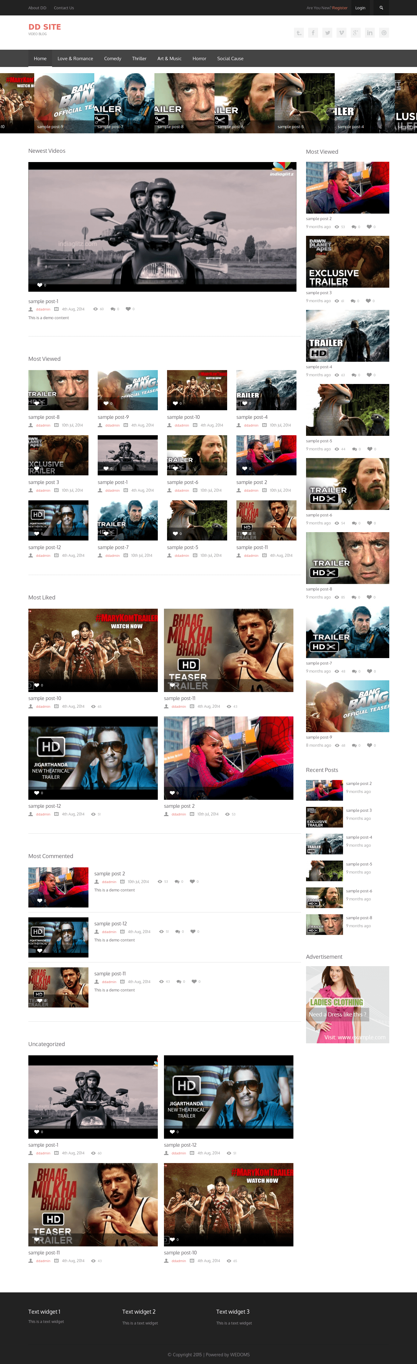Click heart icon under sidebar sample post-9
The width and height of the screenshot is (417, 1364).
[x=370, y=745]
